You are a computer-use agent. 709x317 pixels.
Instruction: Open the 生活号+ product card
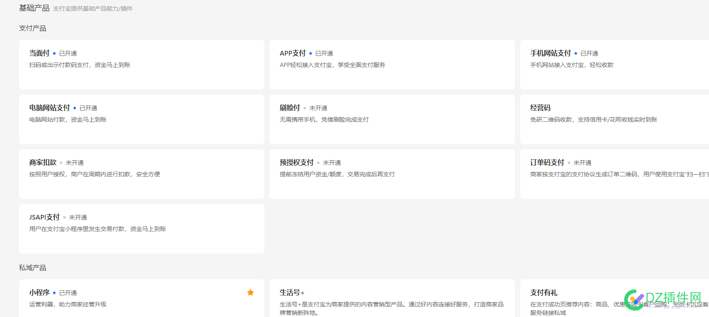click(x=392, y=298)
